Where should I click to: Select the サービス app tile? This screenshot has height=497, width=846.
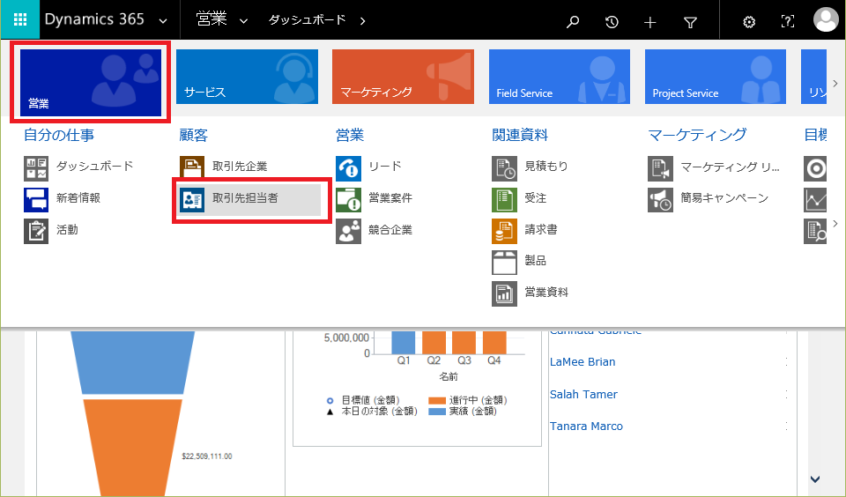tap(247, 77)
